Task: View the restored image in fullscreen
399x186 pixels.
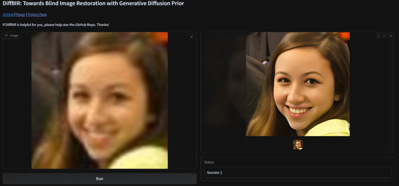Action: [x=385, y=36]
